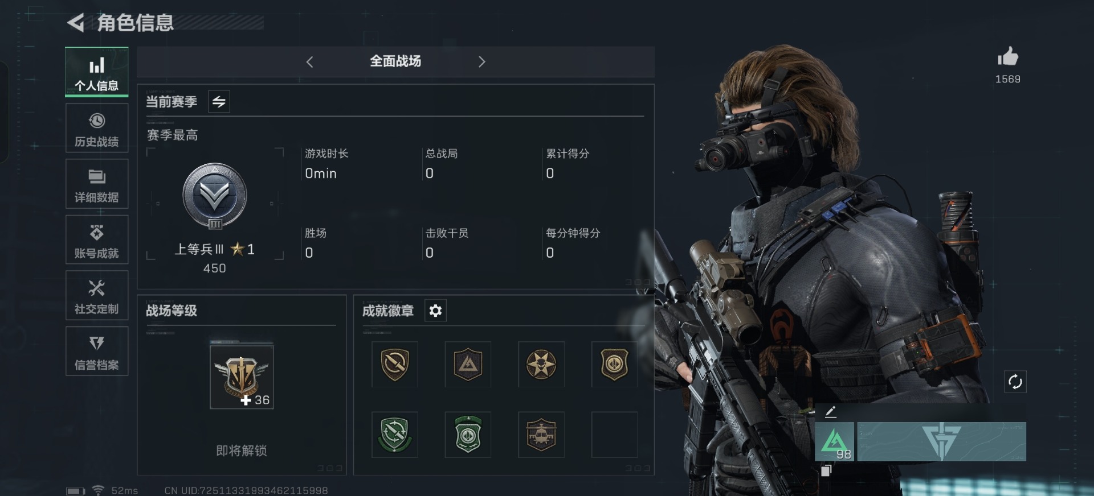The height and width of the screenshot is (496, 1094).
Task: Switch to the previous game mode with the left chevron
Action: [x=309, y=61]
